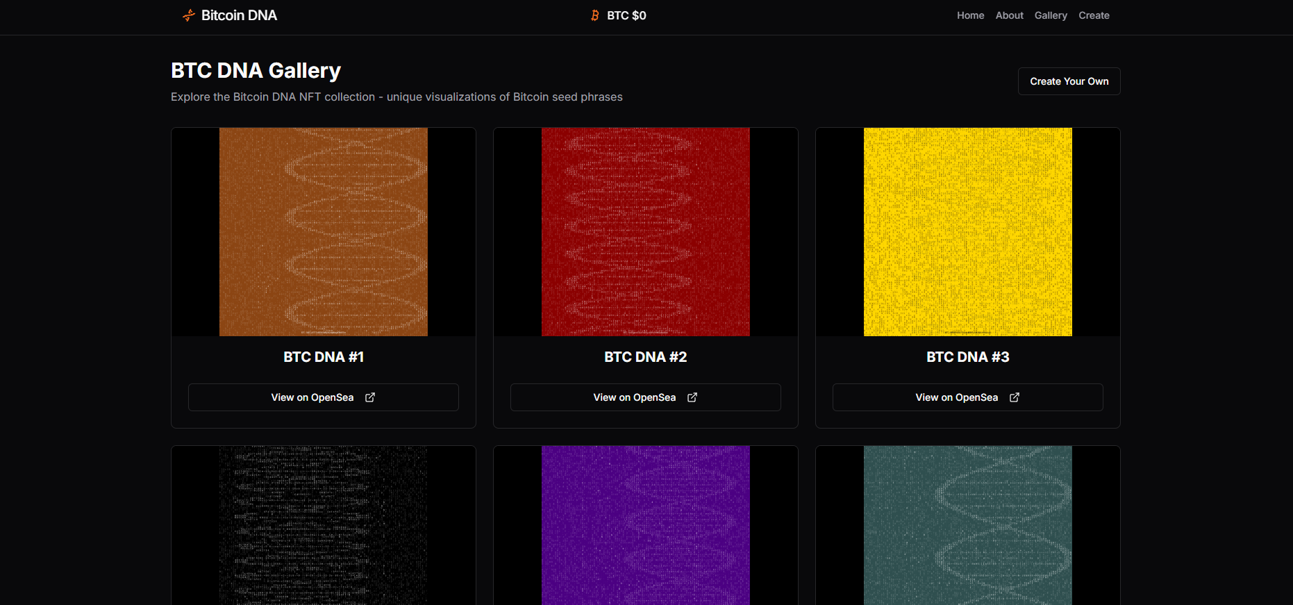Image resolution: width=1293 pixels, height=605 pixels.
Task: Open the red BTC DNA #2 artwork
Action: 646,232
